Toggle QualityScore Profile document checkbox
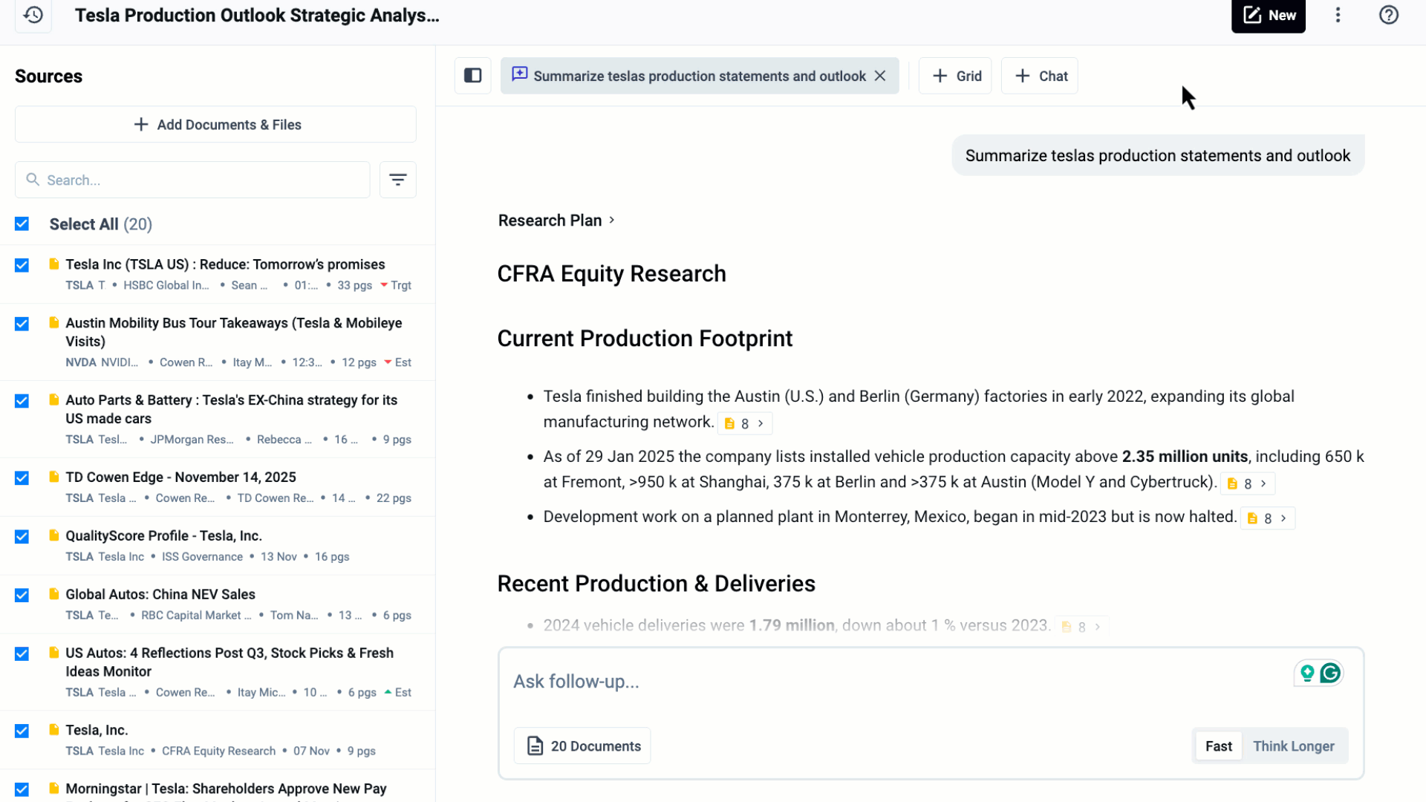Image resolution: width=1426 pixels, height=802 pixels. [x=22, y=537]
